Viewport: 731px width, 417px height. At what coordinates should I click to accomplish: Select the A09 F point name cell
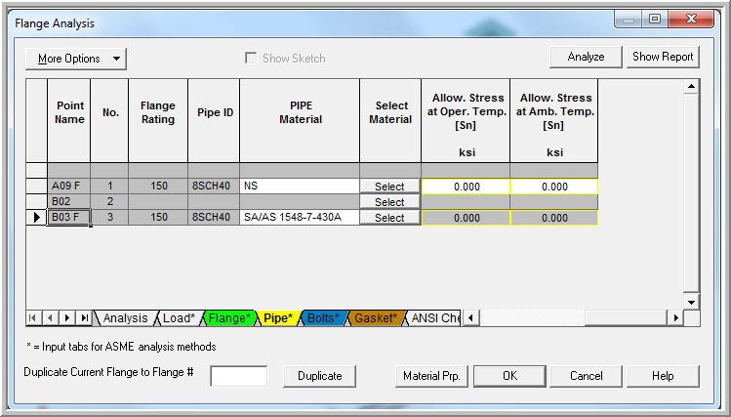[68, 187]
